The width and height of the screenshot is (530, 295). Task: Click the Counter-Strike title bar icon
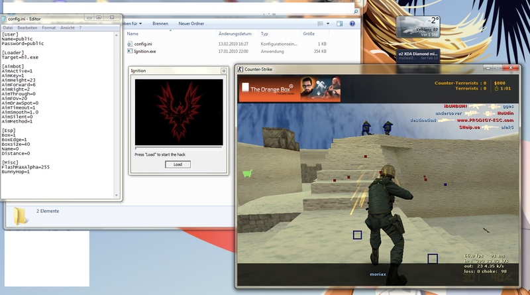tap(240, 69)
